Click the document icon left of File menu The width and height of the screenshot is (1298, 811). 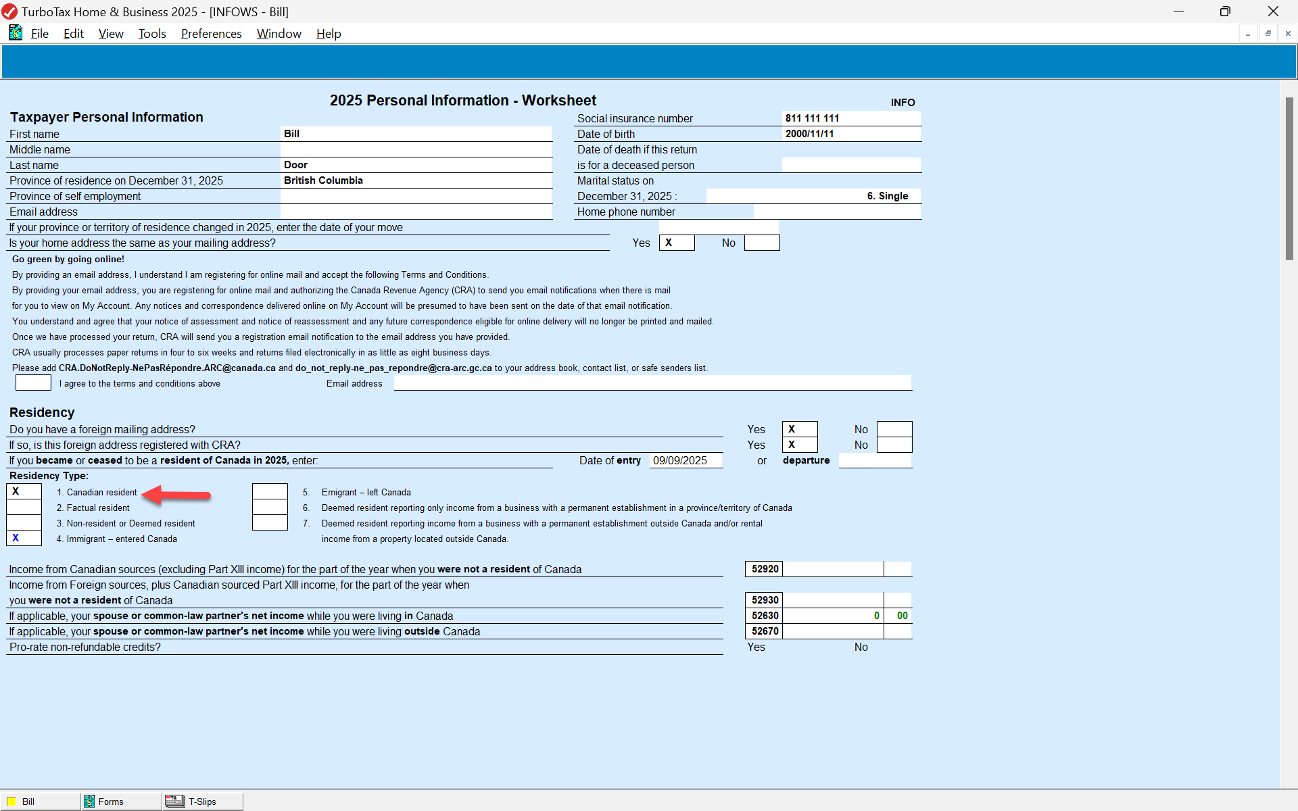tap(16, 33)
